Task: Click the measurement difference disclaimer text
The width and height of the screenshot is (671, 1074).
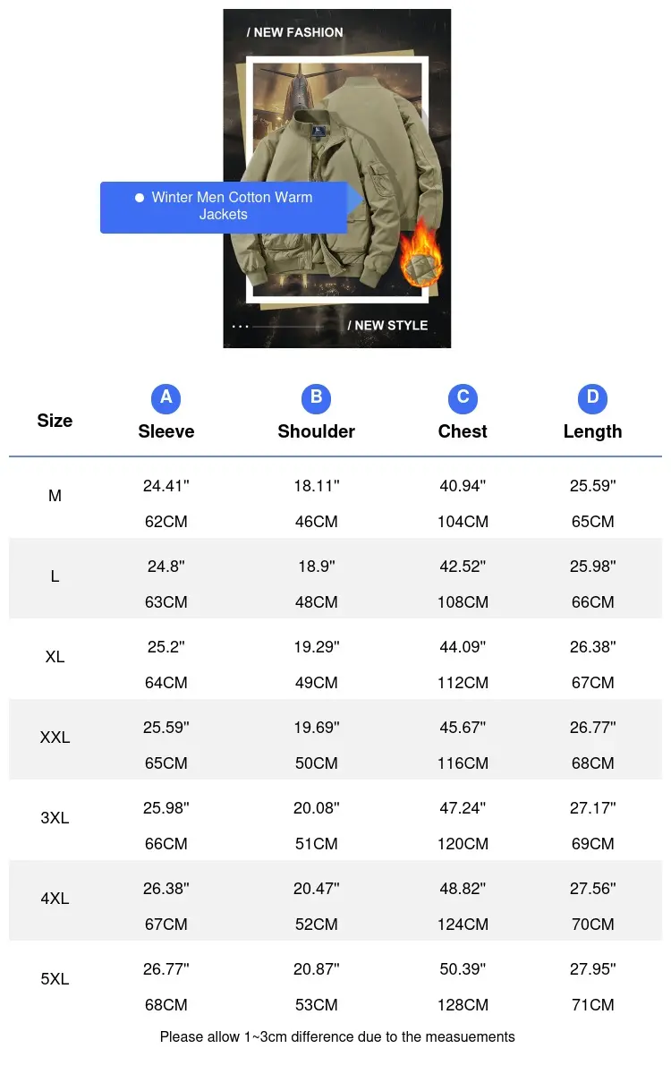Action: (x=337, y=1037)
